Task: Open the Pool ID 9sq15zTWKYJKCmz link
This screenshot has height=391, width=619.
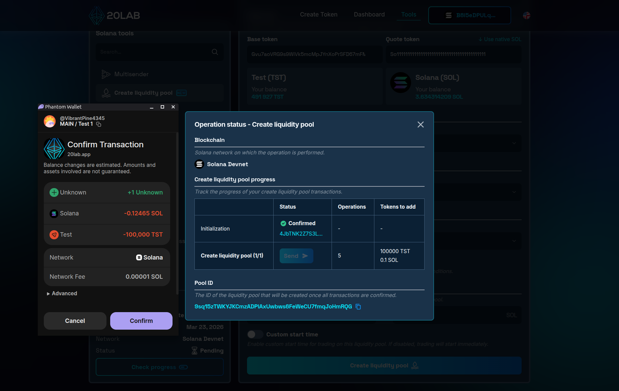Action: pyautogui.click(x=273, y=306)
